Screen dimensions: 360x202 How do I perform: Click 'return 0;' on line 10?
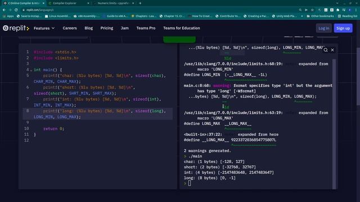click(54, 128)
